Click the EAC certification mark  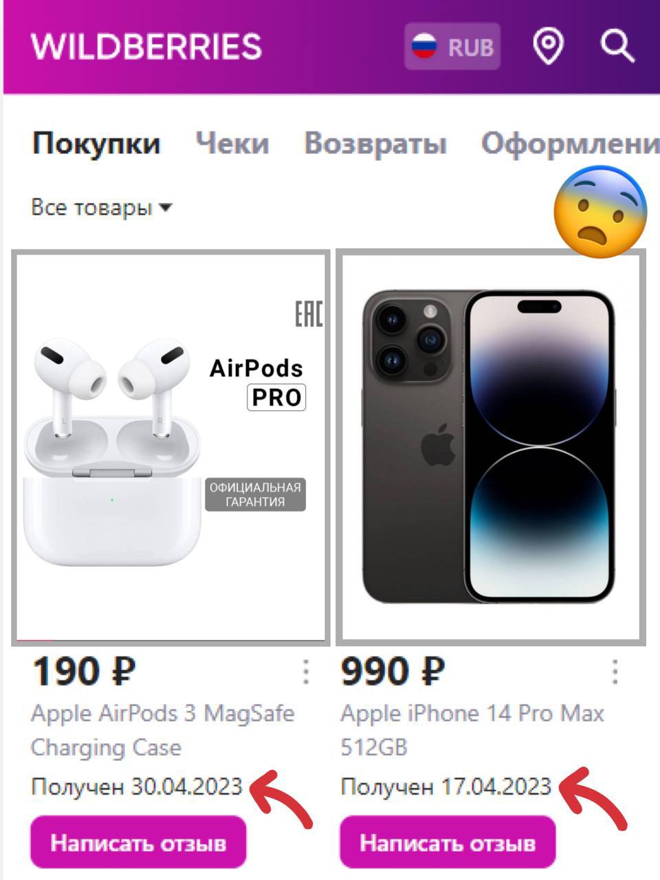pos(309,313)
